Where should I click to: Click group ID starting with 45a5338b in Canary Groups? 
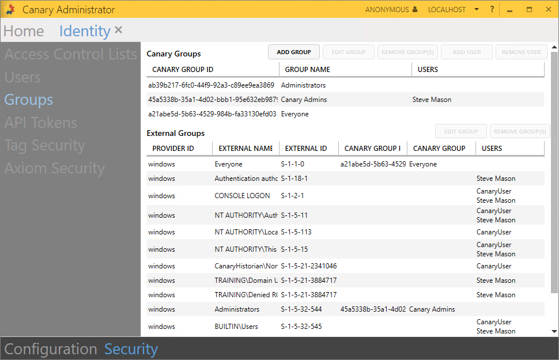coord(213,100)
